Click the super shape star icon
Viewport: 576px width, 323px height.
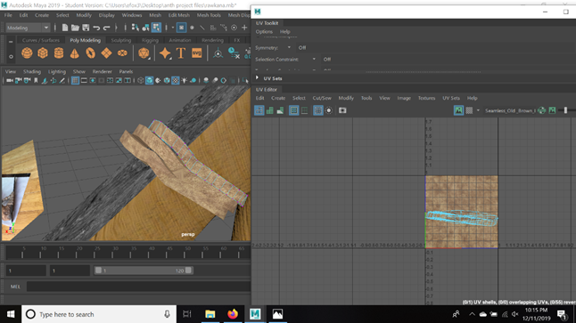point(165,53)
